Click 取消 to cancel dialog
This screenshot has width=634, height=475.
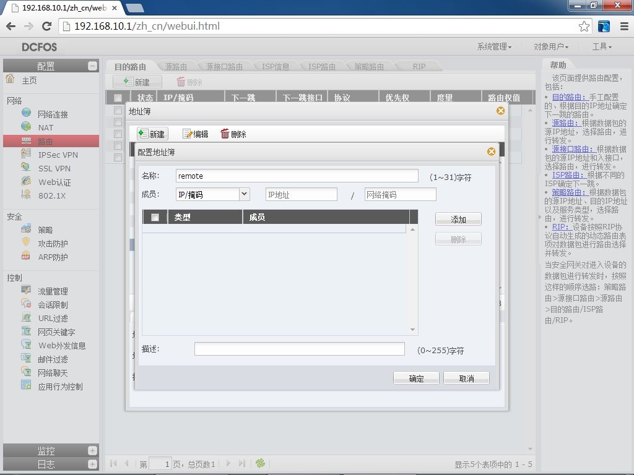point(466,378)
